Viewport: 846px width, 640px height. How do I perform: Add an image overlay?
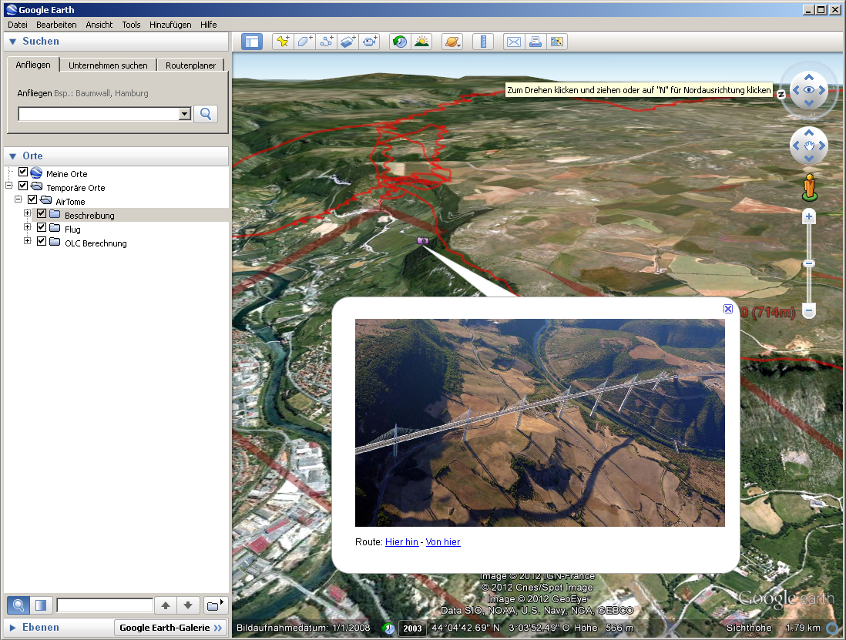348,42
